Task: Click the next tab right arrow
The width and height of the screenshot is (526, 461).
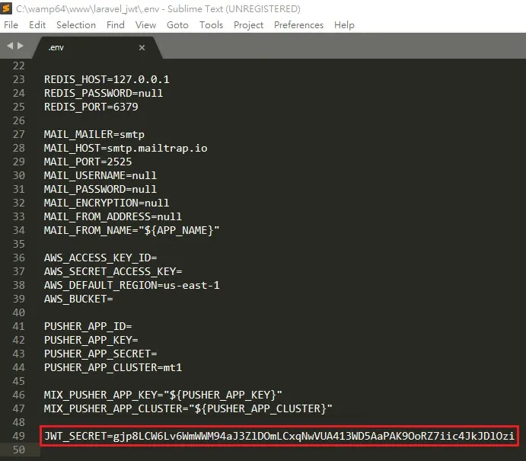Action: coord(21,46)
